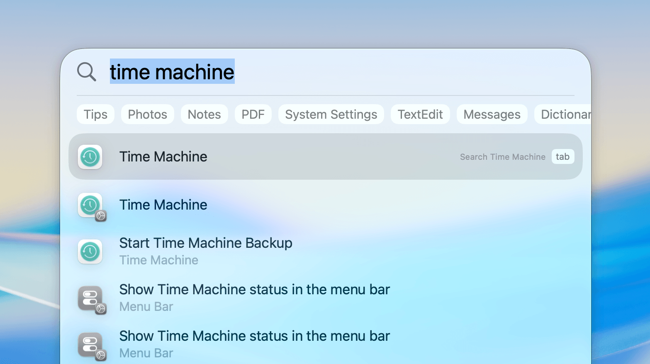
Task: Select the Notes filter chip
Action: (204, 114)
